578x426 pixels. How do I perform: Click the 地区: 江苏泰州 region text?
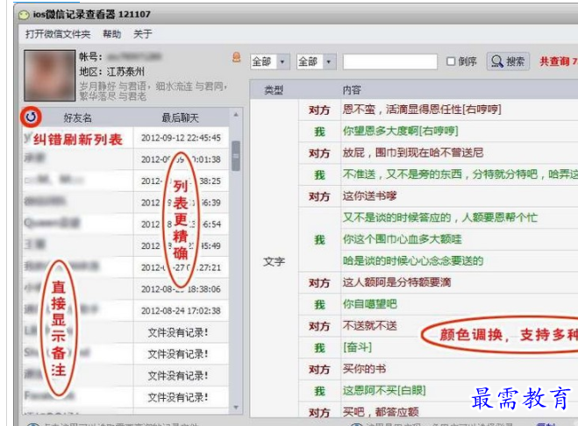pyautogui.click(x=111, y=72)
